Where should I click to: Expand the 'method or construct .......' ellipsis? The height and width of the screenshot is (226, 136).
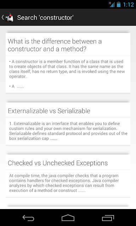pos(47,191)
